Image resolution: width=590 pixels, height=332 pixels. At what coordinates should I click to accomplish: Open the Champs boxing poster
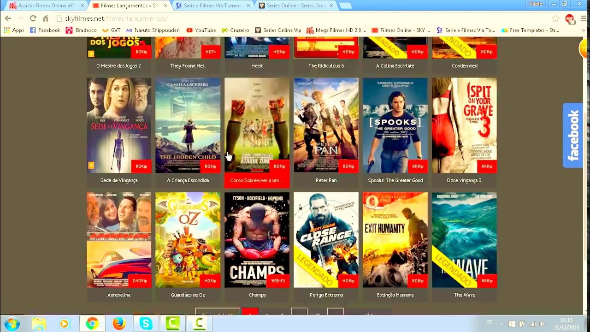[x=257, y=240]
